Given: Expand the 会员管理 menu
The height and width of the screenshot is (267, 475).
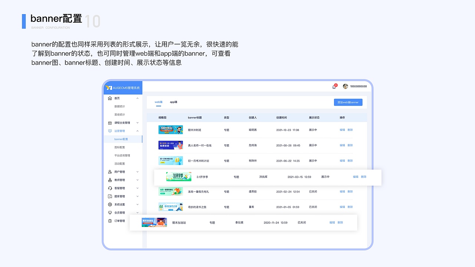Looking at the screenshot, I should coord(138,212).
